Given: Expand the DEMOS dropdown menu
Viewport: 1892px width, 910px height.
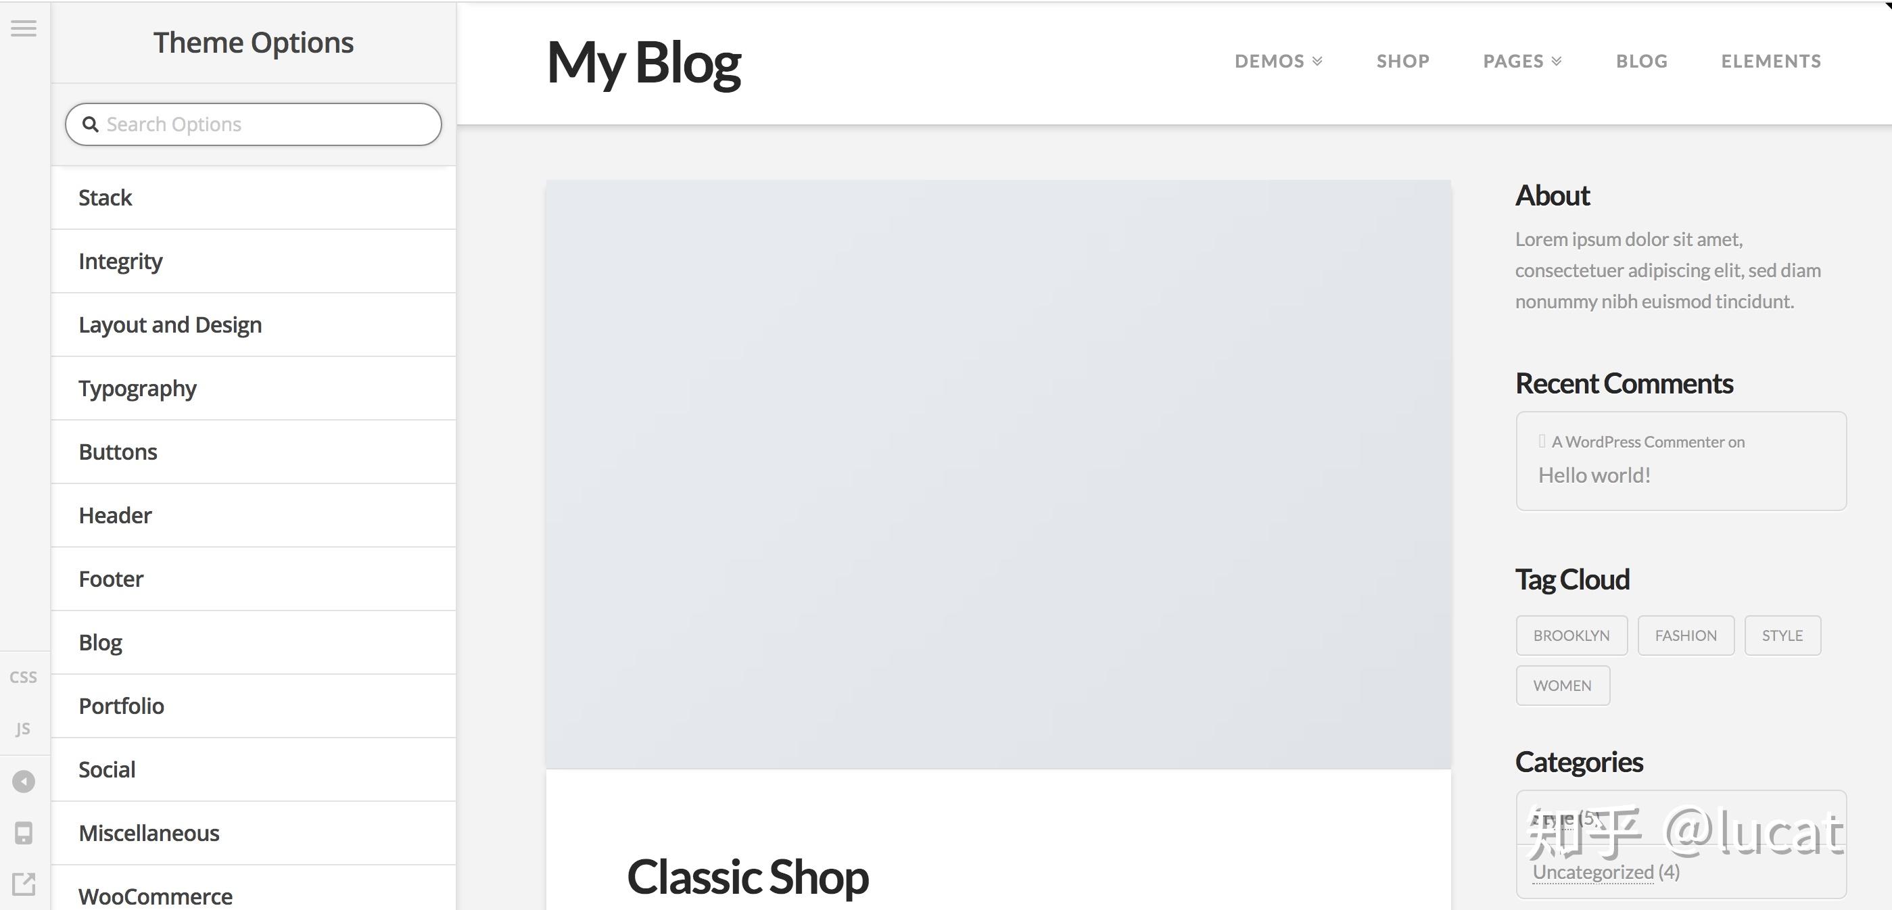Looking at the screenshot, I should pyautogui.click(x=1278, y=61).
